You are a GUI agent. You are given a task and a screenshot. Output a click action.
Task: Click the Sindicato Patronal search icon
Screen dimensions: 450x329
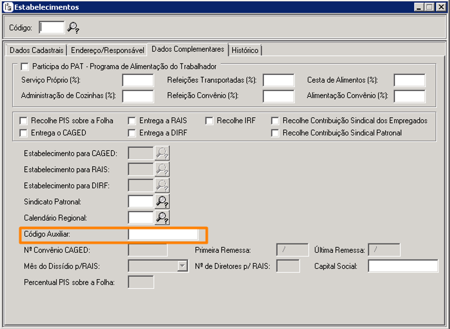[163, 201]
